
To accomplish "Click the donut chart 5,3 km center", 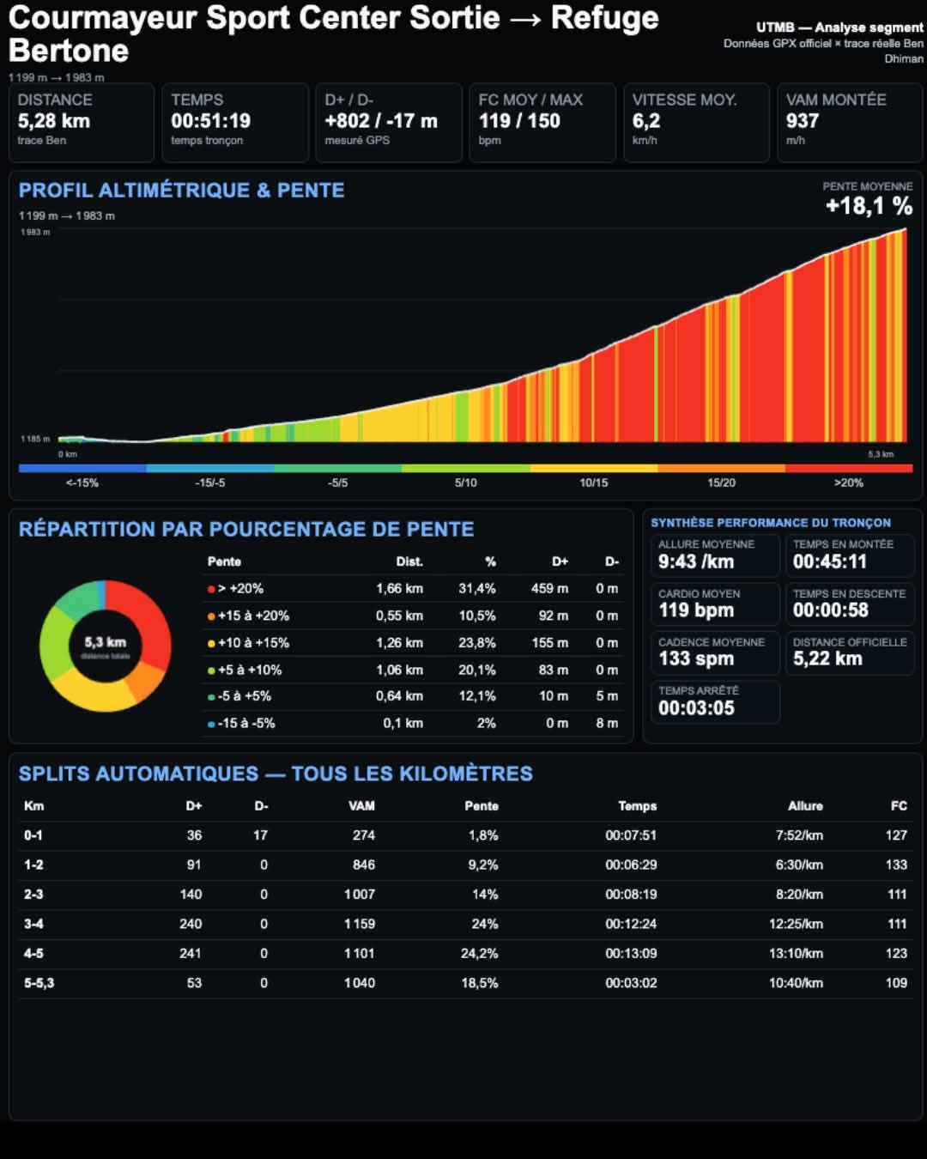I will pyautogui.click(x=105, y=646).
